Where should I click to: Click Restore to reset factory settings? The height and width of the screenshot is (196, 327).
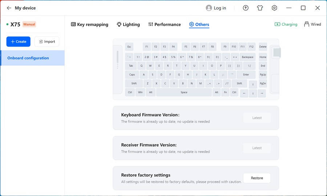point(257,178)
